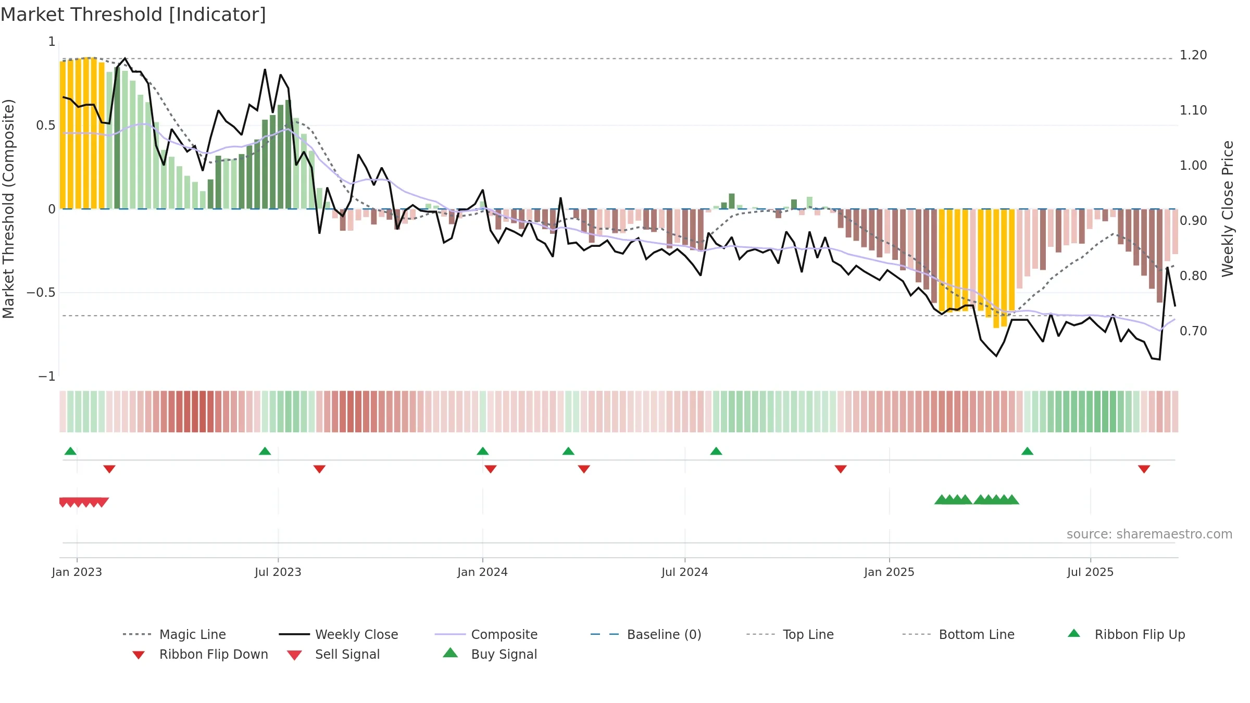Click the ribbon flip up marker near Jul 2023
Image resolution: width=1250 pixels, height=703 pixels.
click(x=265, y=451)
